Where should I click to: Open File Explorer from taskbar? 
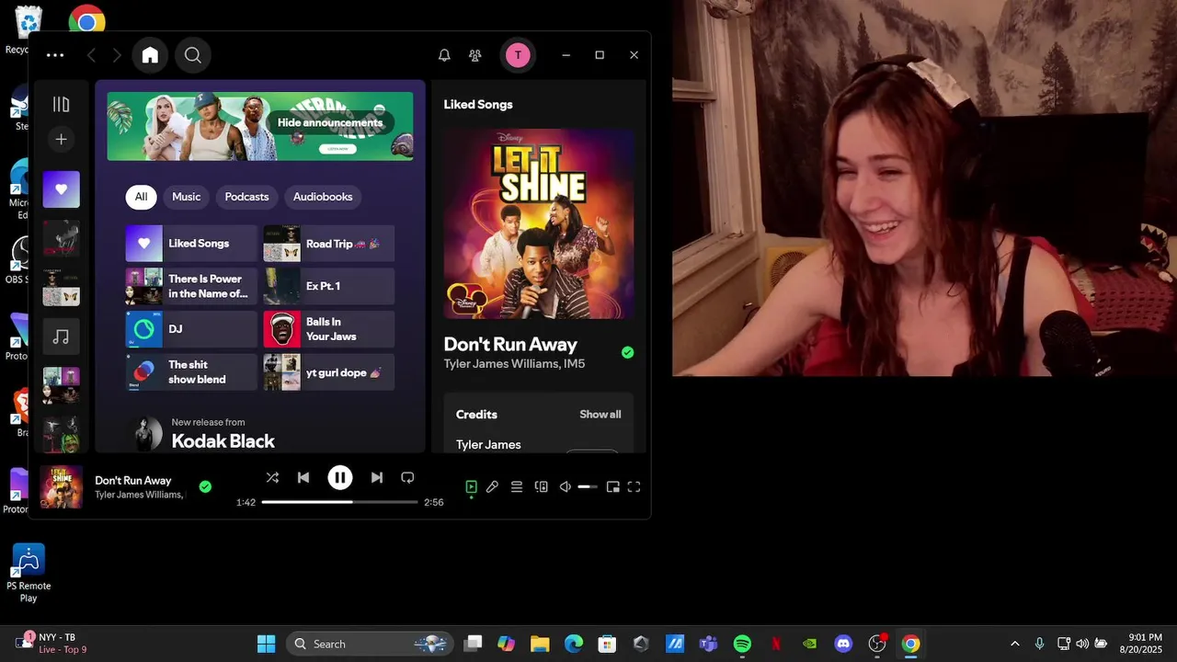(540, 644)
